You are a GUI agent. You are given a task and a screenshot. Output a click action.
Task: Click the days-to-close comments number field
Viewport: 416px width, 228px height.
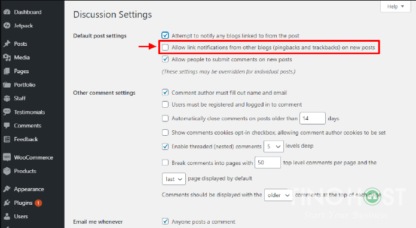[313, 118]
